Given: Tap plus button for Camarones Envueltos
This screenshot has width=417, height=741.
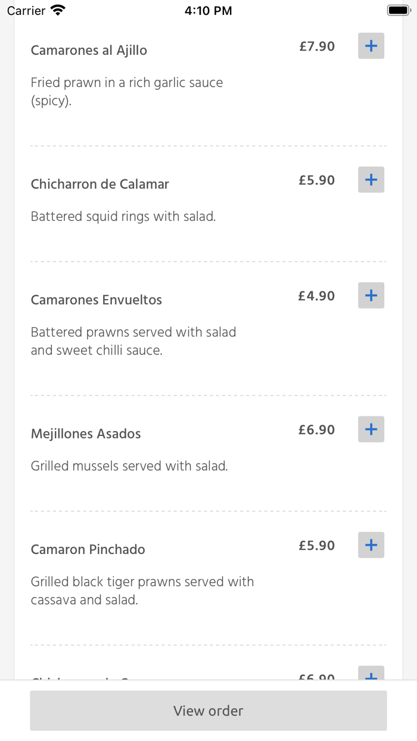Looking at the screenshot, I should pos(371,295).
